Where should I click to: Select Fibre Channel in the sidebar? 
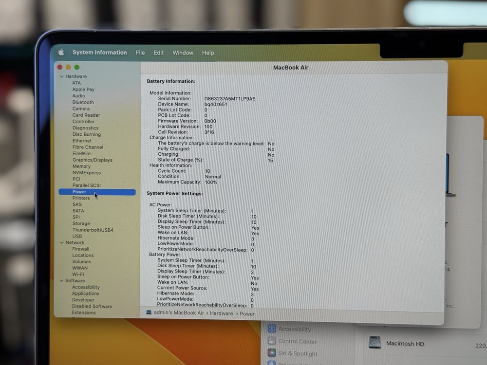[x=88, y=147]
